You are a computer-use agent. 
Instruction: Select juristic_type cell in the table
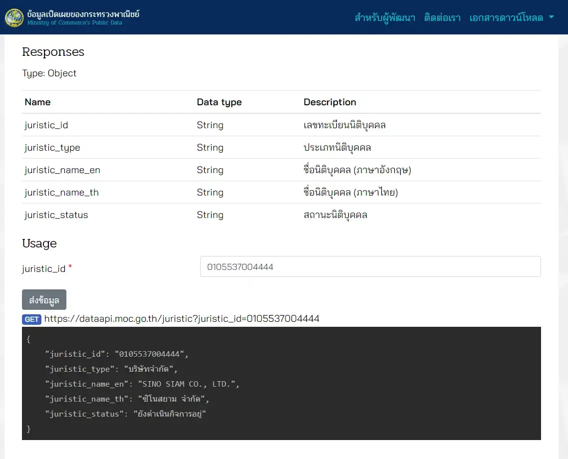(x=52, y=148)
